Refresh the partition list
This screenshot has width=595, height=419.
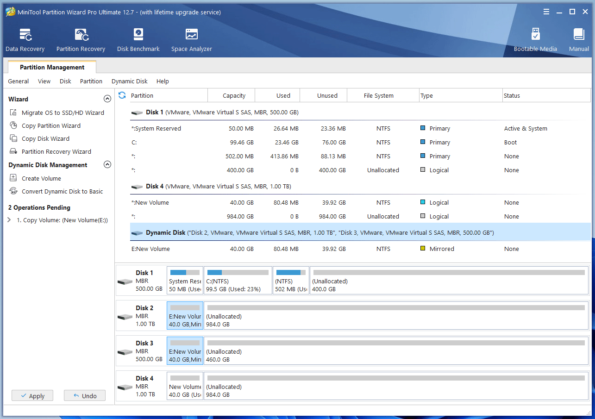pos(122,95)
